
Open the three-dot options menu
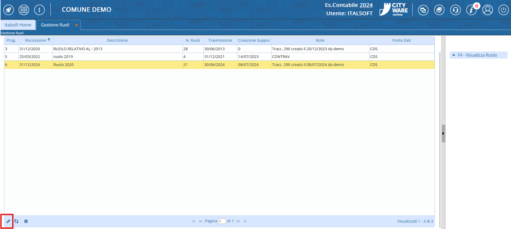tap(39, 10)
